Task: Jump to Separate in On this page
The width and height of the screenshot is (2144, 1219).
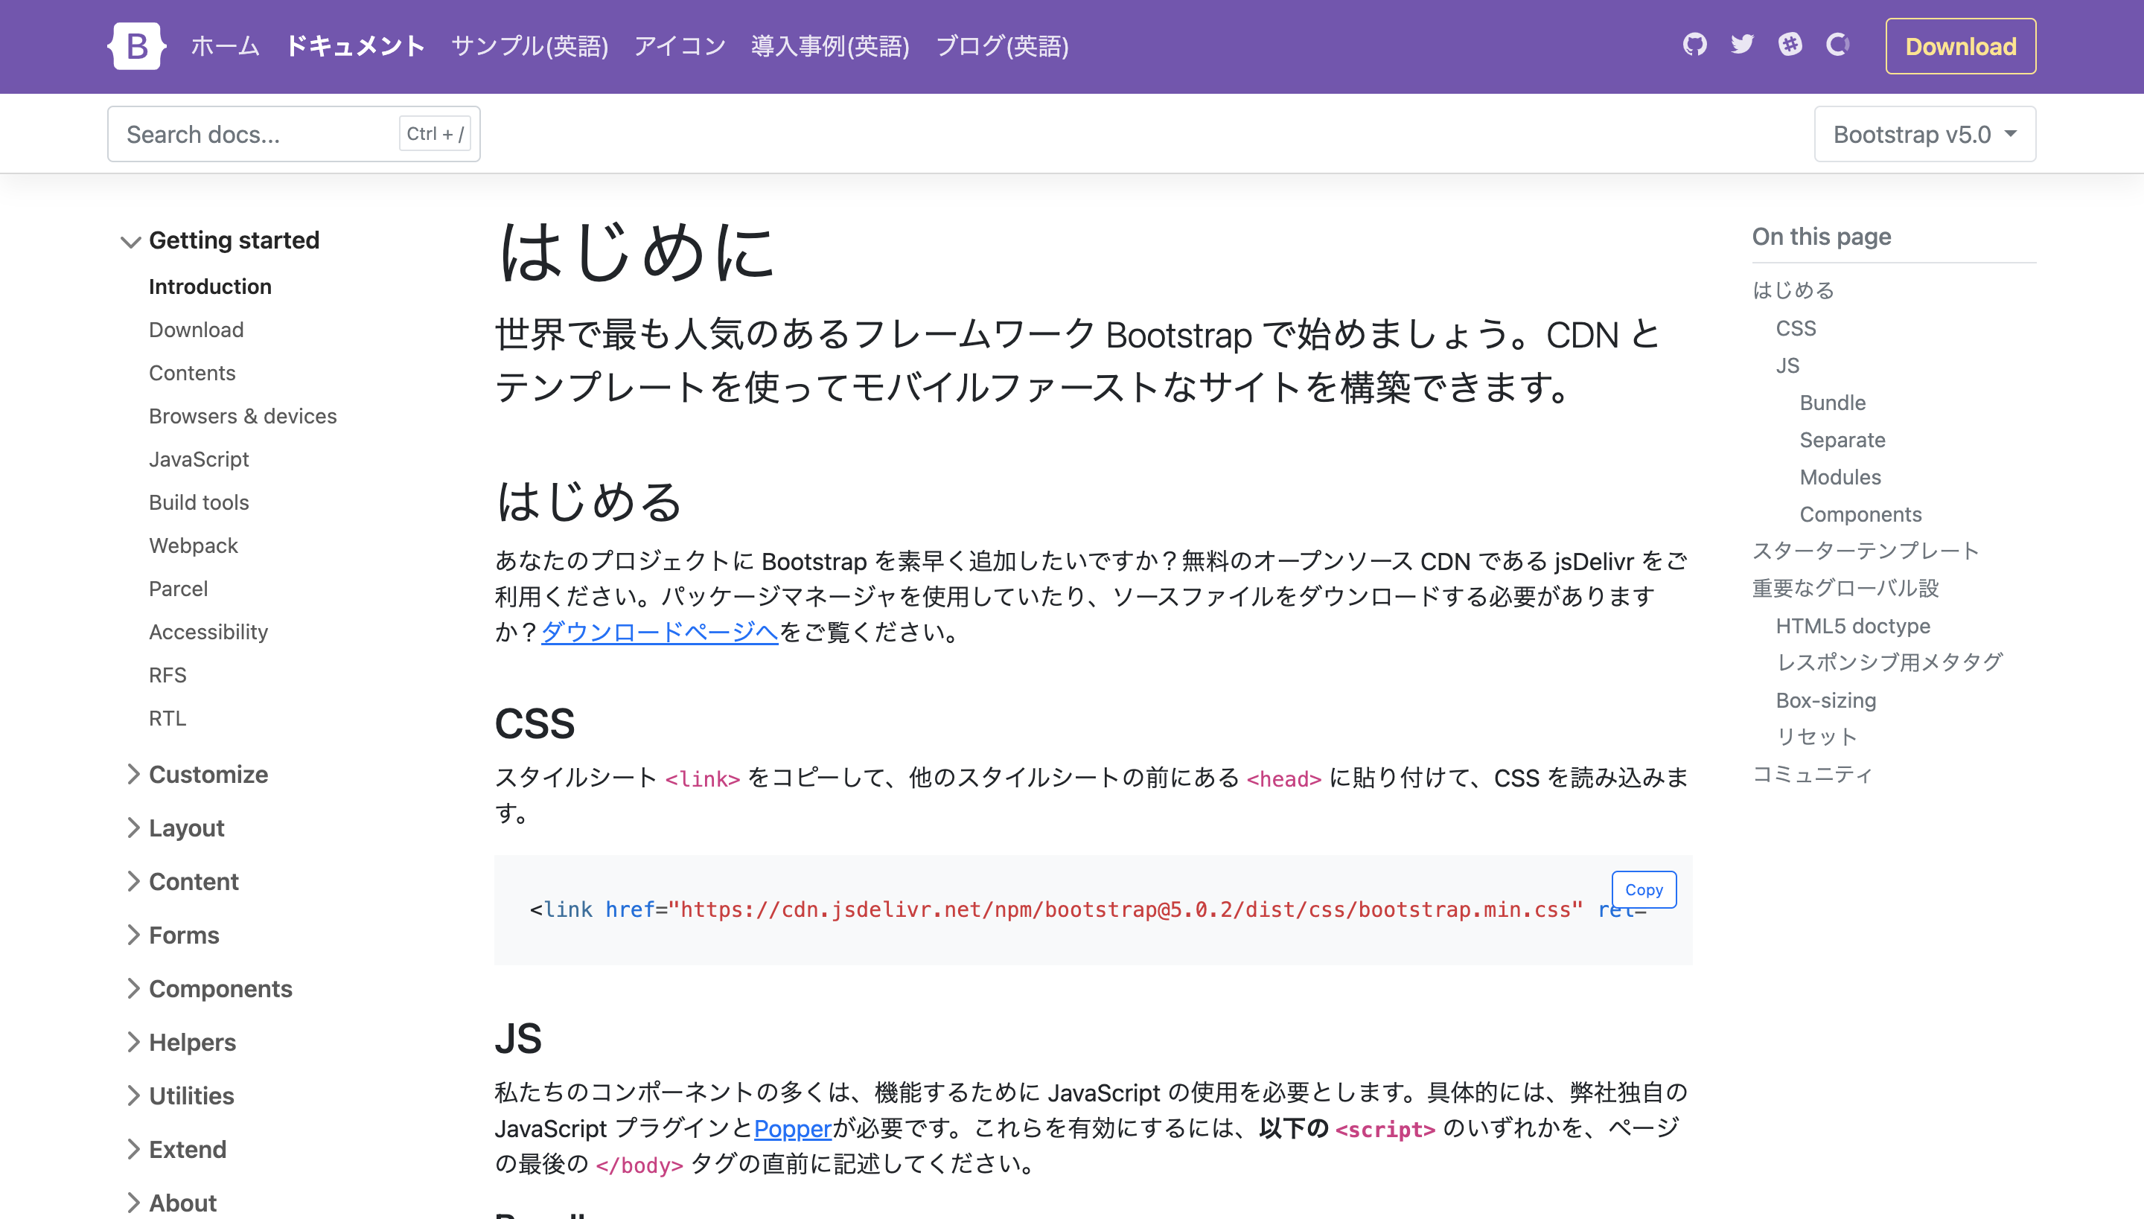Action: [1842, 441]
